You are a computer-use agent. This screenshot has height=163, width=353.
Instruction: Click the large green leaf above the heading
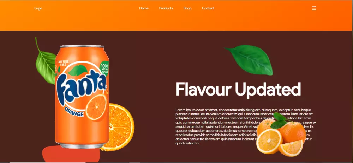249,60
